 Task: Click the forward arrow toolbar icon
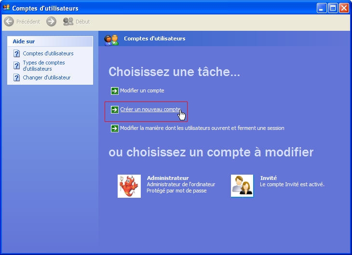tap(51, 22)
